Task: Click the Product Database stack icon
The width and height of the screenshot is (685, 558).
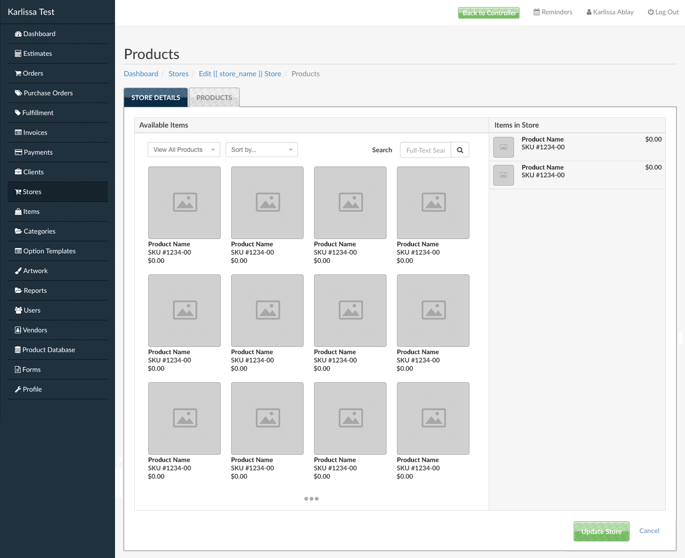Action: (18, 350)
